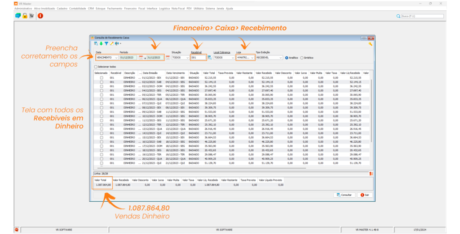Open the W wiki icon in toolbar
The height and width of the screenshot is (234, 460).
click(x=32, y=16)
